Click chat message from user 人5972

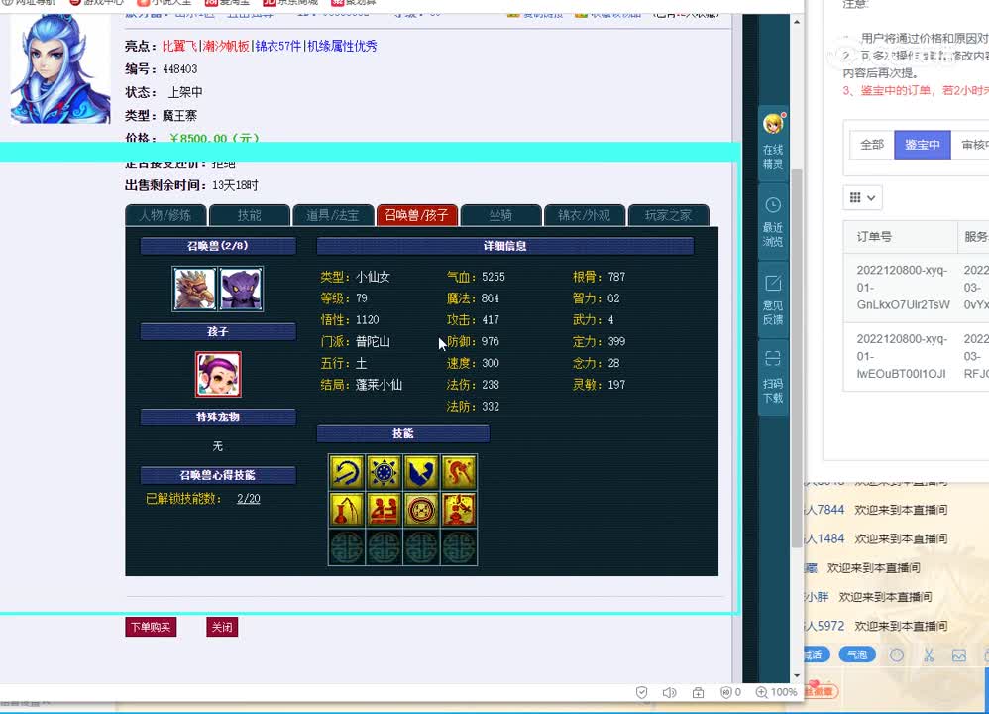[877, 626]
